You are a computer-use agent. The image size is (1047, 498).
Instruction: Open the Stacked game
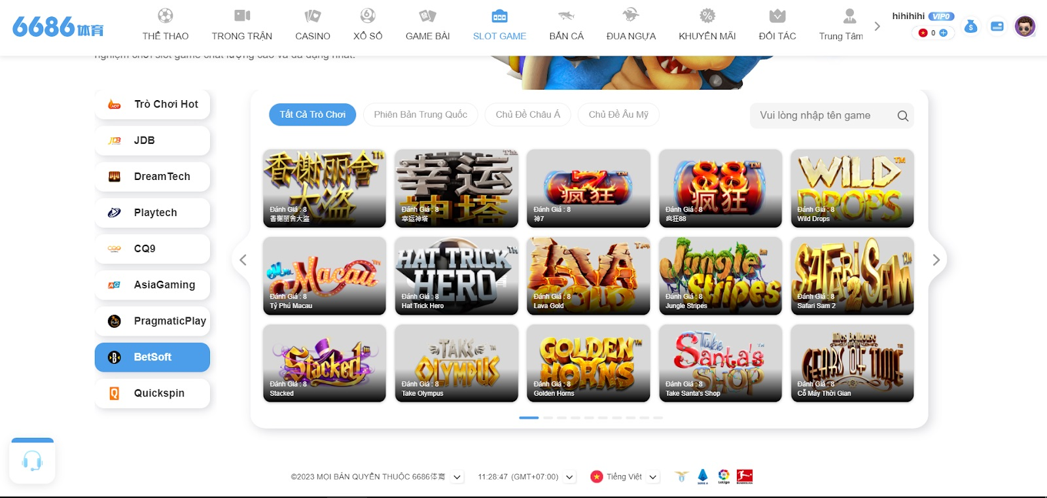[325, 363]
